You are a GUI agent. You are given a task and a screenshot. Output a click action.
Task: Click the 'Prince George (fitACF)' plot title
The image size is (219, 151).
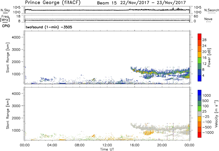[53, 2]
